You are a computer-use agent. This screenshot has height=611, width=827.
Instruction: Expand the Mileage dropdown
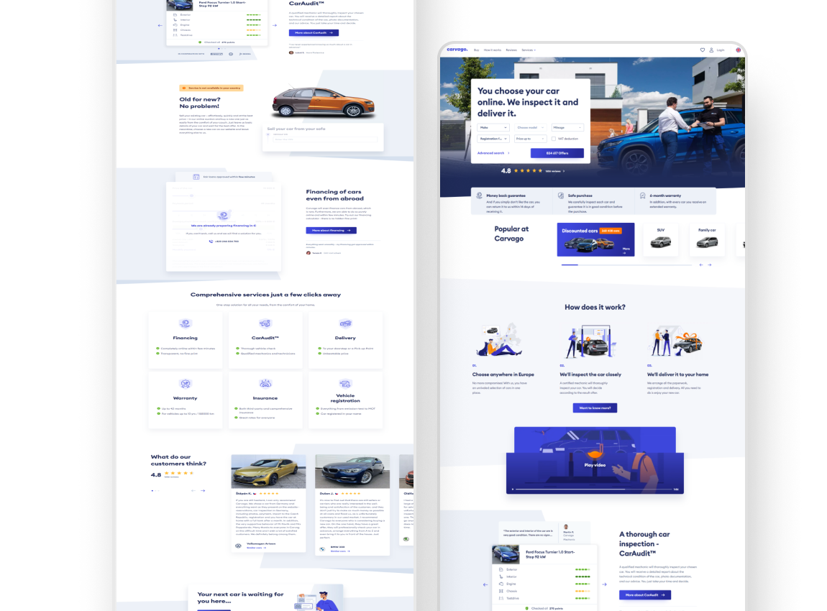tap(567, 127)
